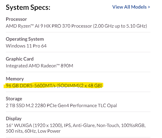The width and height of the screenshot is (162, 138).
Task: Click the Windows 11 Pro 64 text
Action: pyautogui.click(x=26, y=46)
